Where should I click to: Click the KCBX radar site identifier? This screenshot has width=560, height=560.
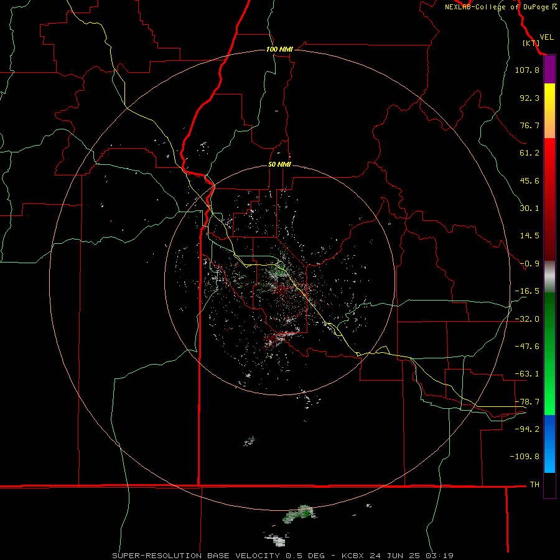click(352, 556)
